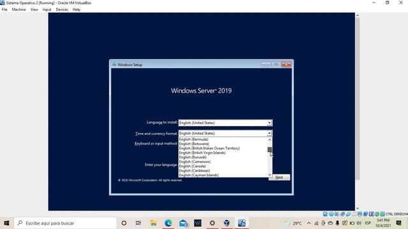
Task: Click the keyboard capture indicator beside CTRL DERECHA
Action: coord(382,214)
